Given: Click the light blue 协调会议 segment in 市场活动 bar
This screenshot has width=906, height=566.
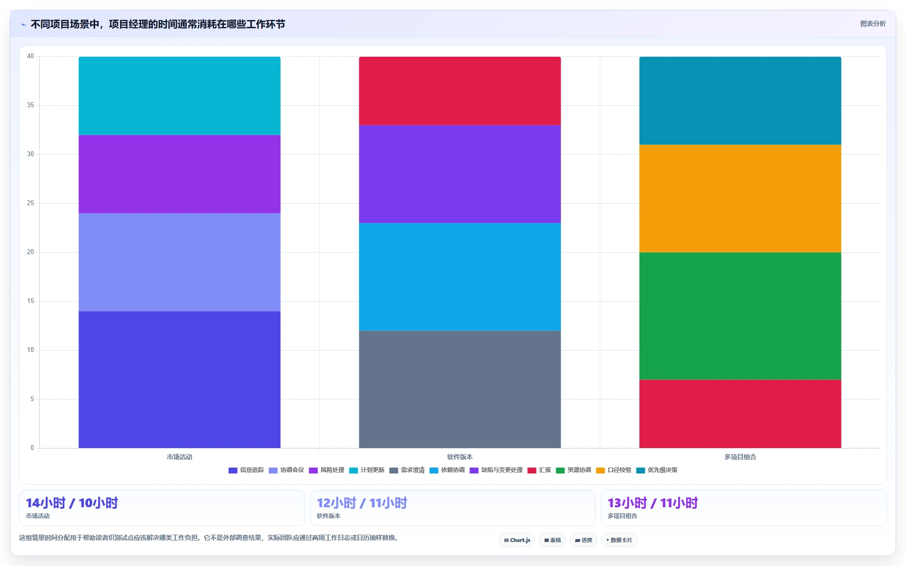Looking at the screenshot, I should click(179, 262).
